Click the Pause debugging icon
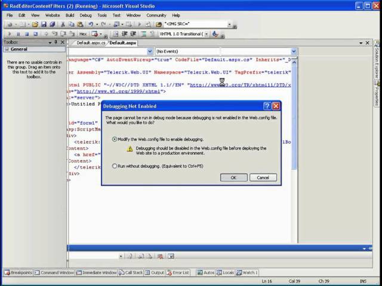The width and height of the screenshot is (382, 286). click(x=19, y=34)
